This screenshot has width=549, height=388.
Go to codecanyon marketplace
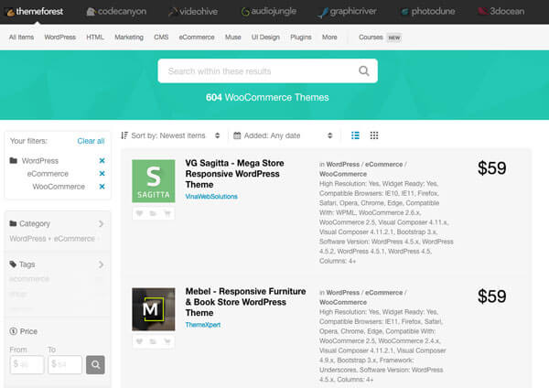tap(116, 12)
